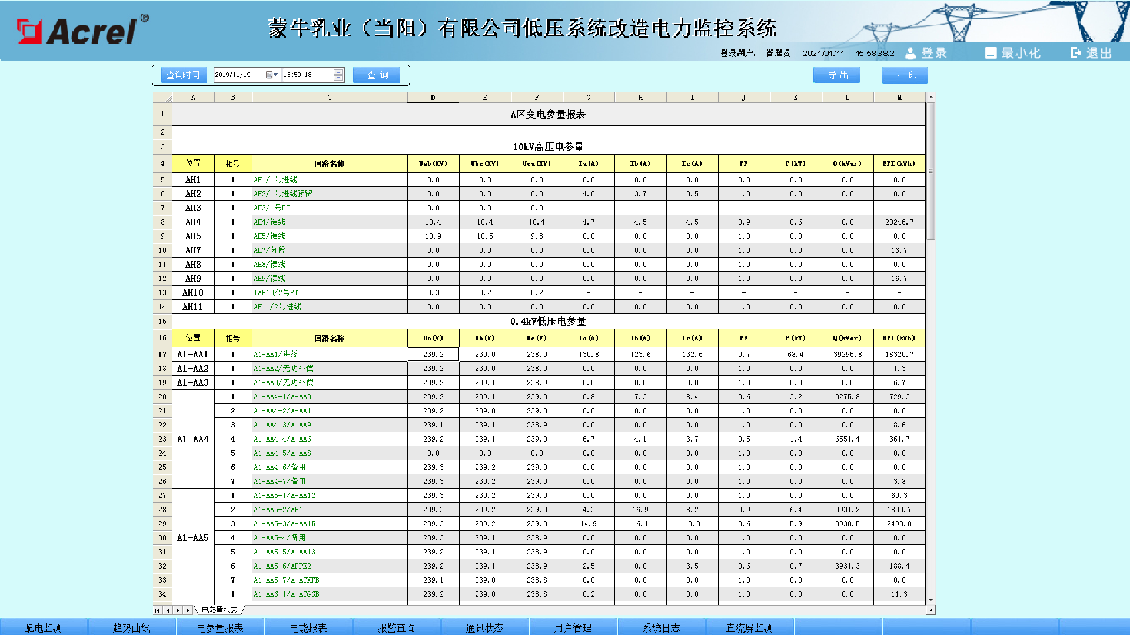The width and height of the screenshot is (1130, 635).
Task: Jump to first sheet tab arrow
Action: click(x=157, y=610)
